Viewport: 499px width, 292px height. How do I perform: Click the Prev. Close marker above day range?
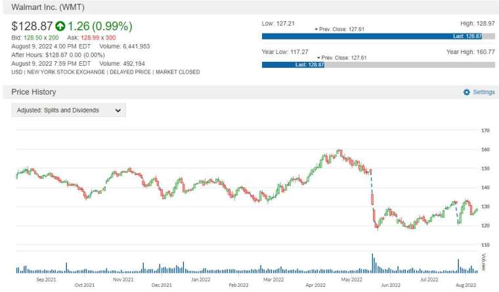(x=339, y=30)
